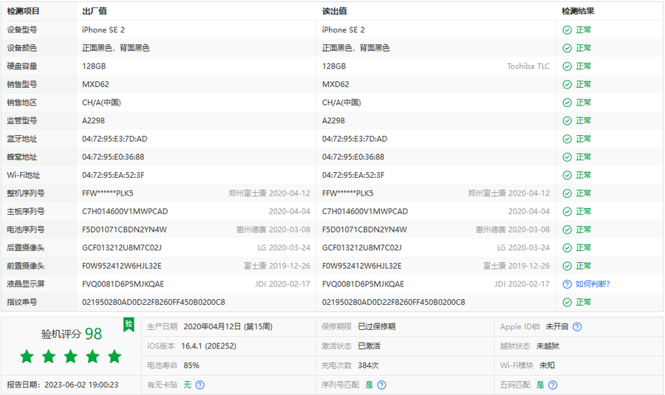Click the first green rating star
This screenshot has width=665, height=395.
(27, 357)
